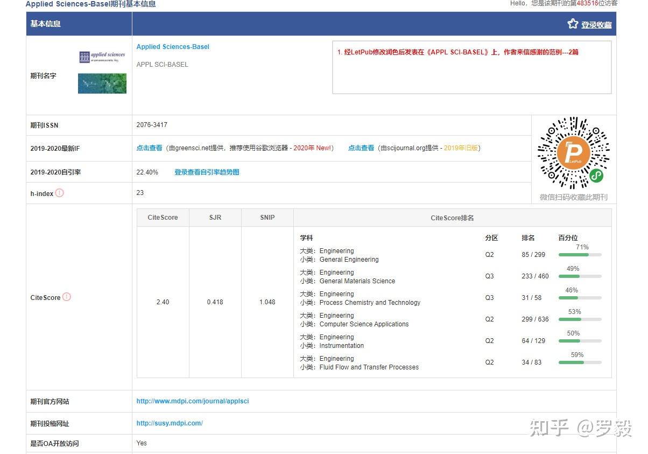
Task: Click the 49% percentile progress bar
Action: 580,276
